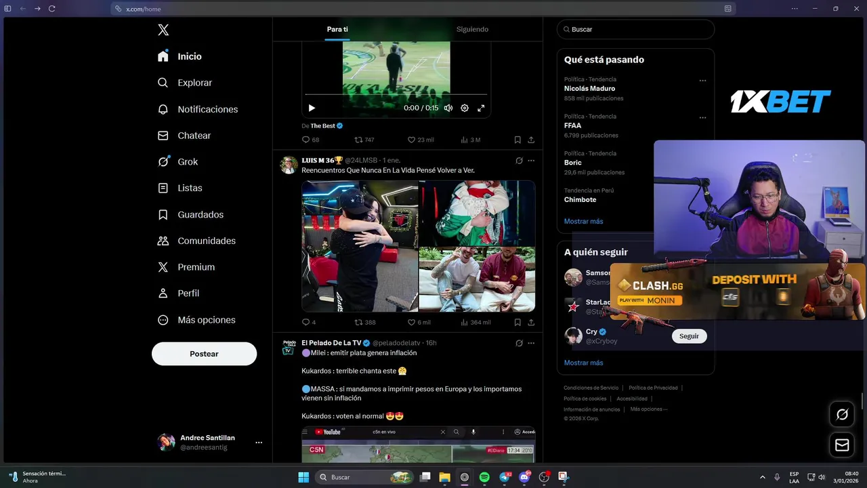Open the hugging couple photo
This screenshot has width=867, height=488.
point(360,246)
